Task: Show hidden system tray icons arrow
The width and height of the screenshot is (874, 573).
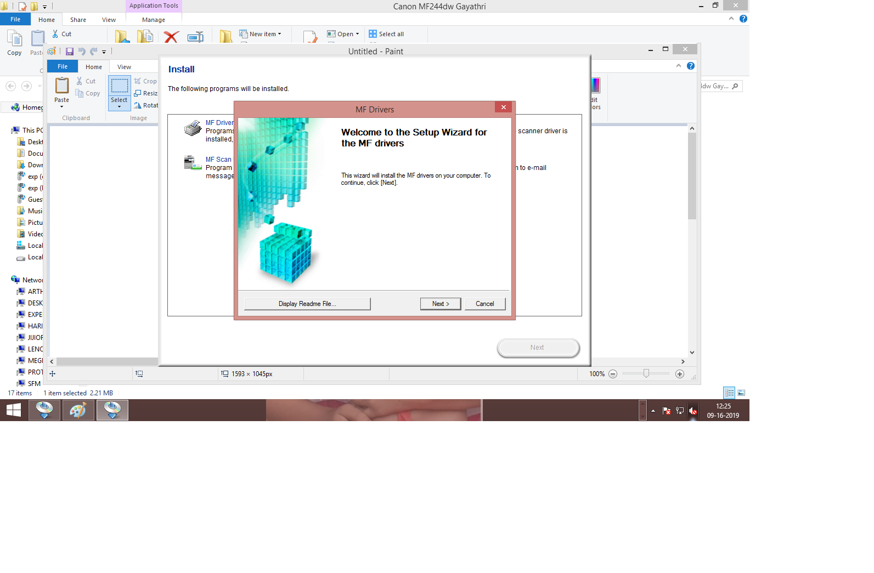Action: [653, 411]
